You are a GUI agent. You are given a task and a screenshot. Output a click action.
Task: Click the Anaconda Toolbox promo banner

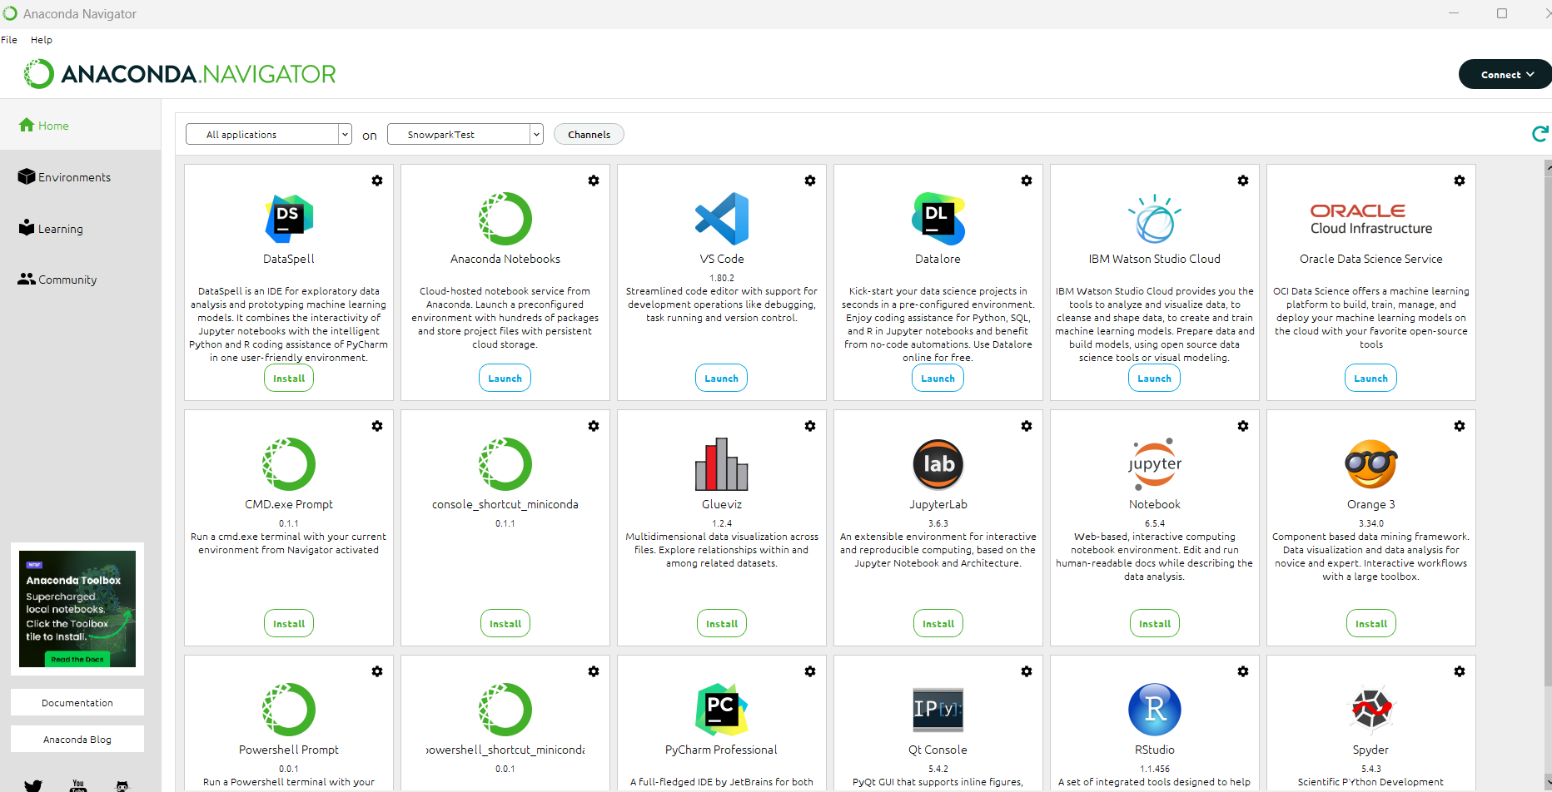(x=77, y=609)
